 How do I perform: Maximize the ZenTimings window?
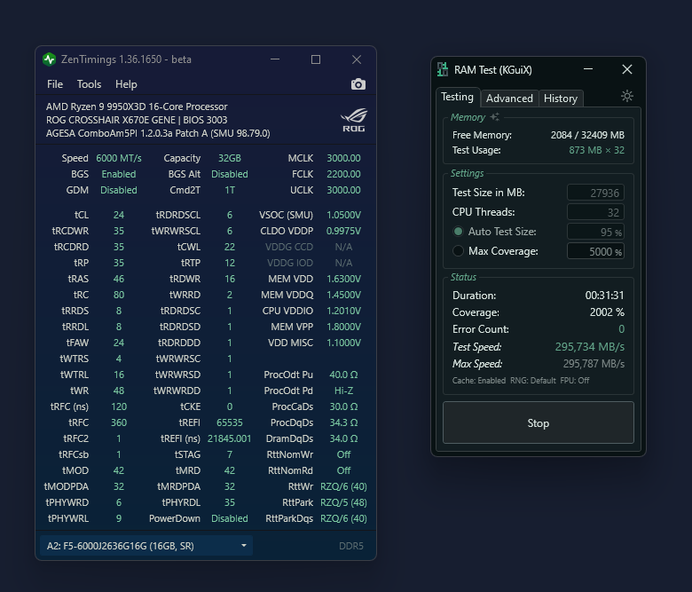(x=315, y=59)
